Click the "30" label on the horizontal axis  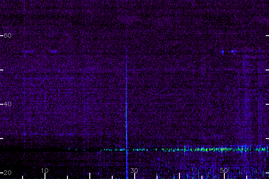point(134,170)
